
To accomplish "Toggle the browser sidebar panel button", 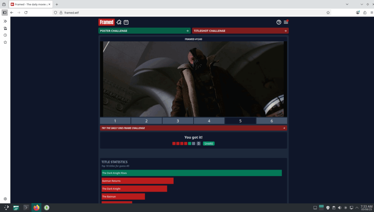I will pos(5,12).
